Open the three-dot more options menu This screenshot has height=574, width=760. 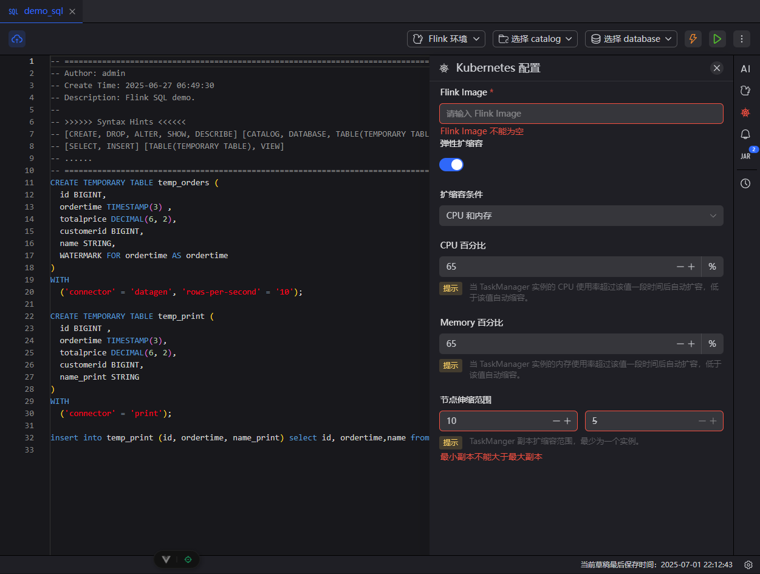pyautogui.click(x=741, y=39)
